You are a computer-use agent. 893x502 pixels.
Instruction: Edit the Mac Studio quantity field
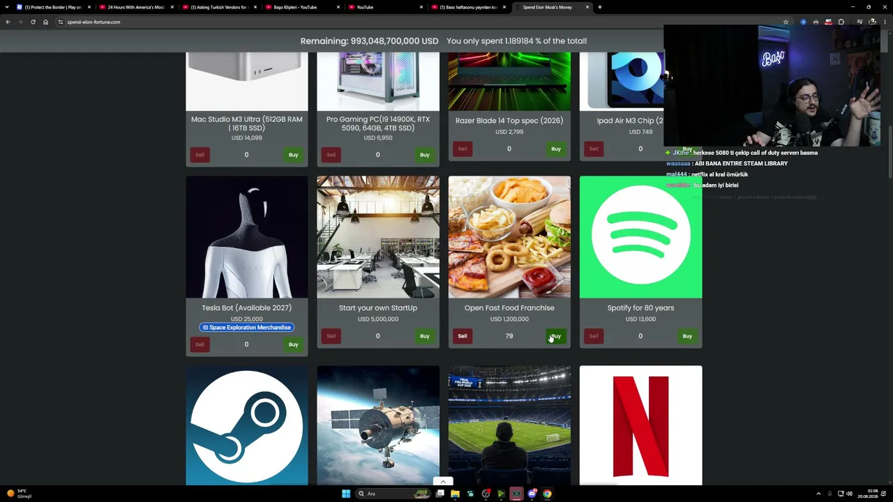tap(246, 155)
